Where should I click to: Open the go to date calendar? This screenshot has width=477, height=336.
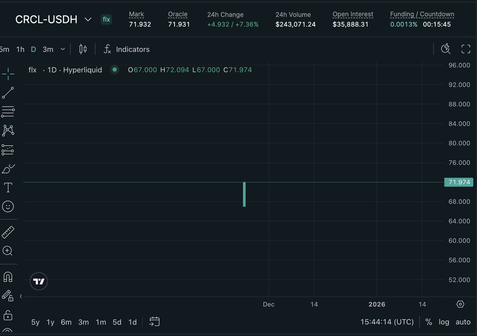tap(155, 322)
